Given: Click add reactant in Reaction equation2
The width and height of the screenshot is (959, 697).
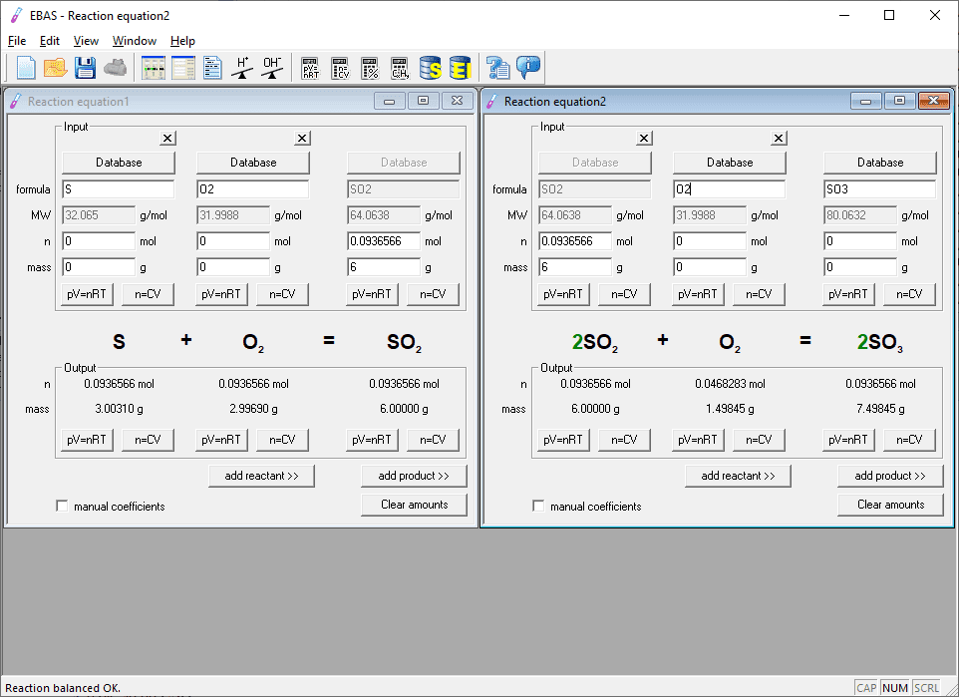Looking at the screenshot, I should point(738,476).
